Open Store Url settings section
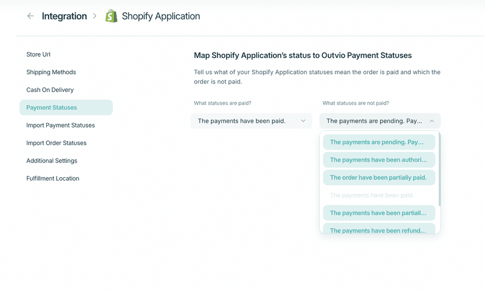The image size is (485, 294). tap(38, 54)
